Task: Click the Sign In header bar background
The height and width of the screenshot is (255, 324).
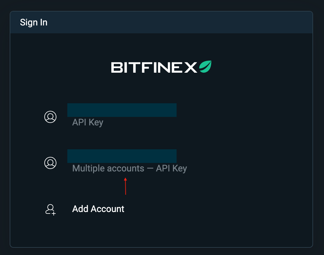Action: 161,22
